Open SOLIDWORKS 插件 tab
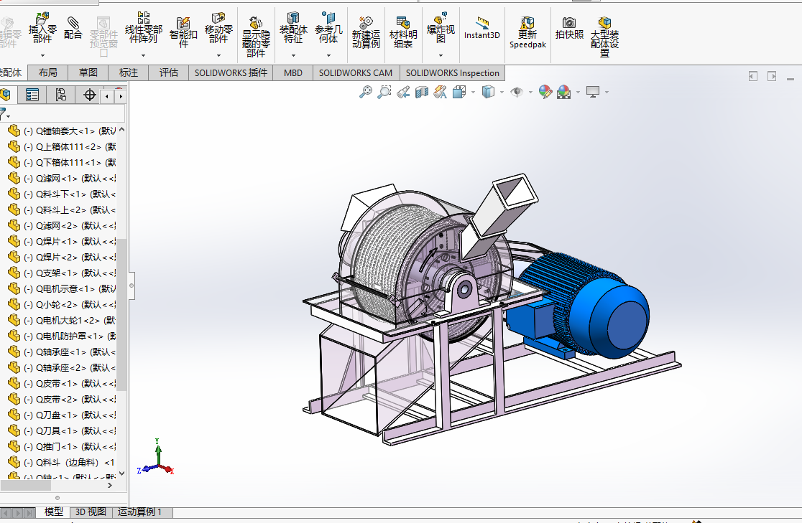The image size is (802, 523). point(231,72)
